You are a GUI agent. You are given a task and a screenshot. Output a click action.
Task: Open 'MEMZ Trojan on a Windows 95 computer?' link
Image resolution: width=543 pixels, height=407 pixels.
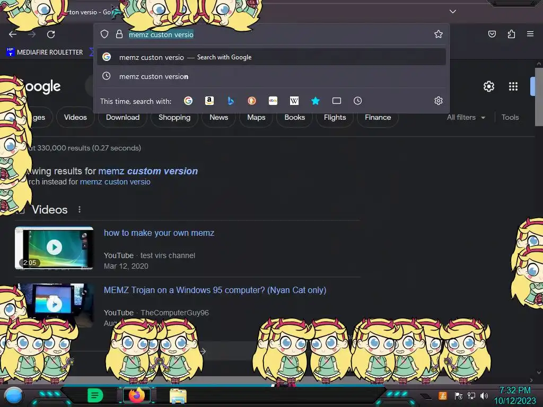tap(215, 290)
